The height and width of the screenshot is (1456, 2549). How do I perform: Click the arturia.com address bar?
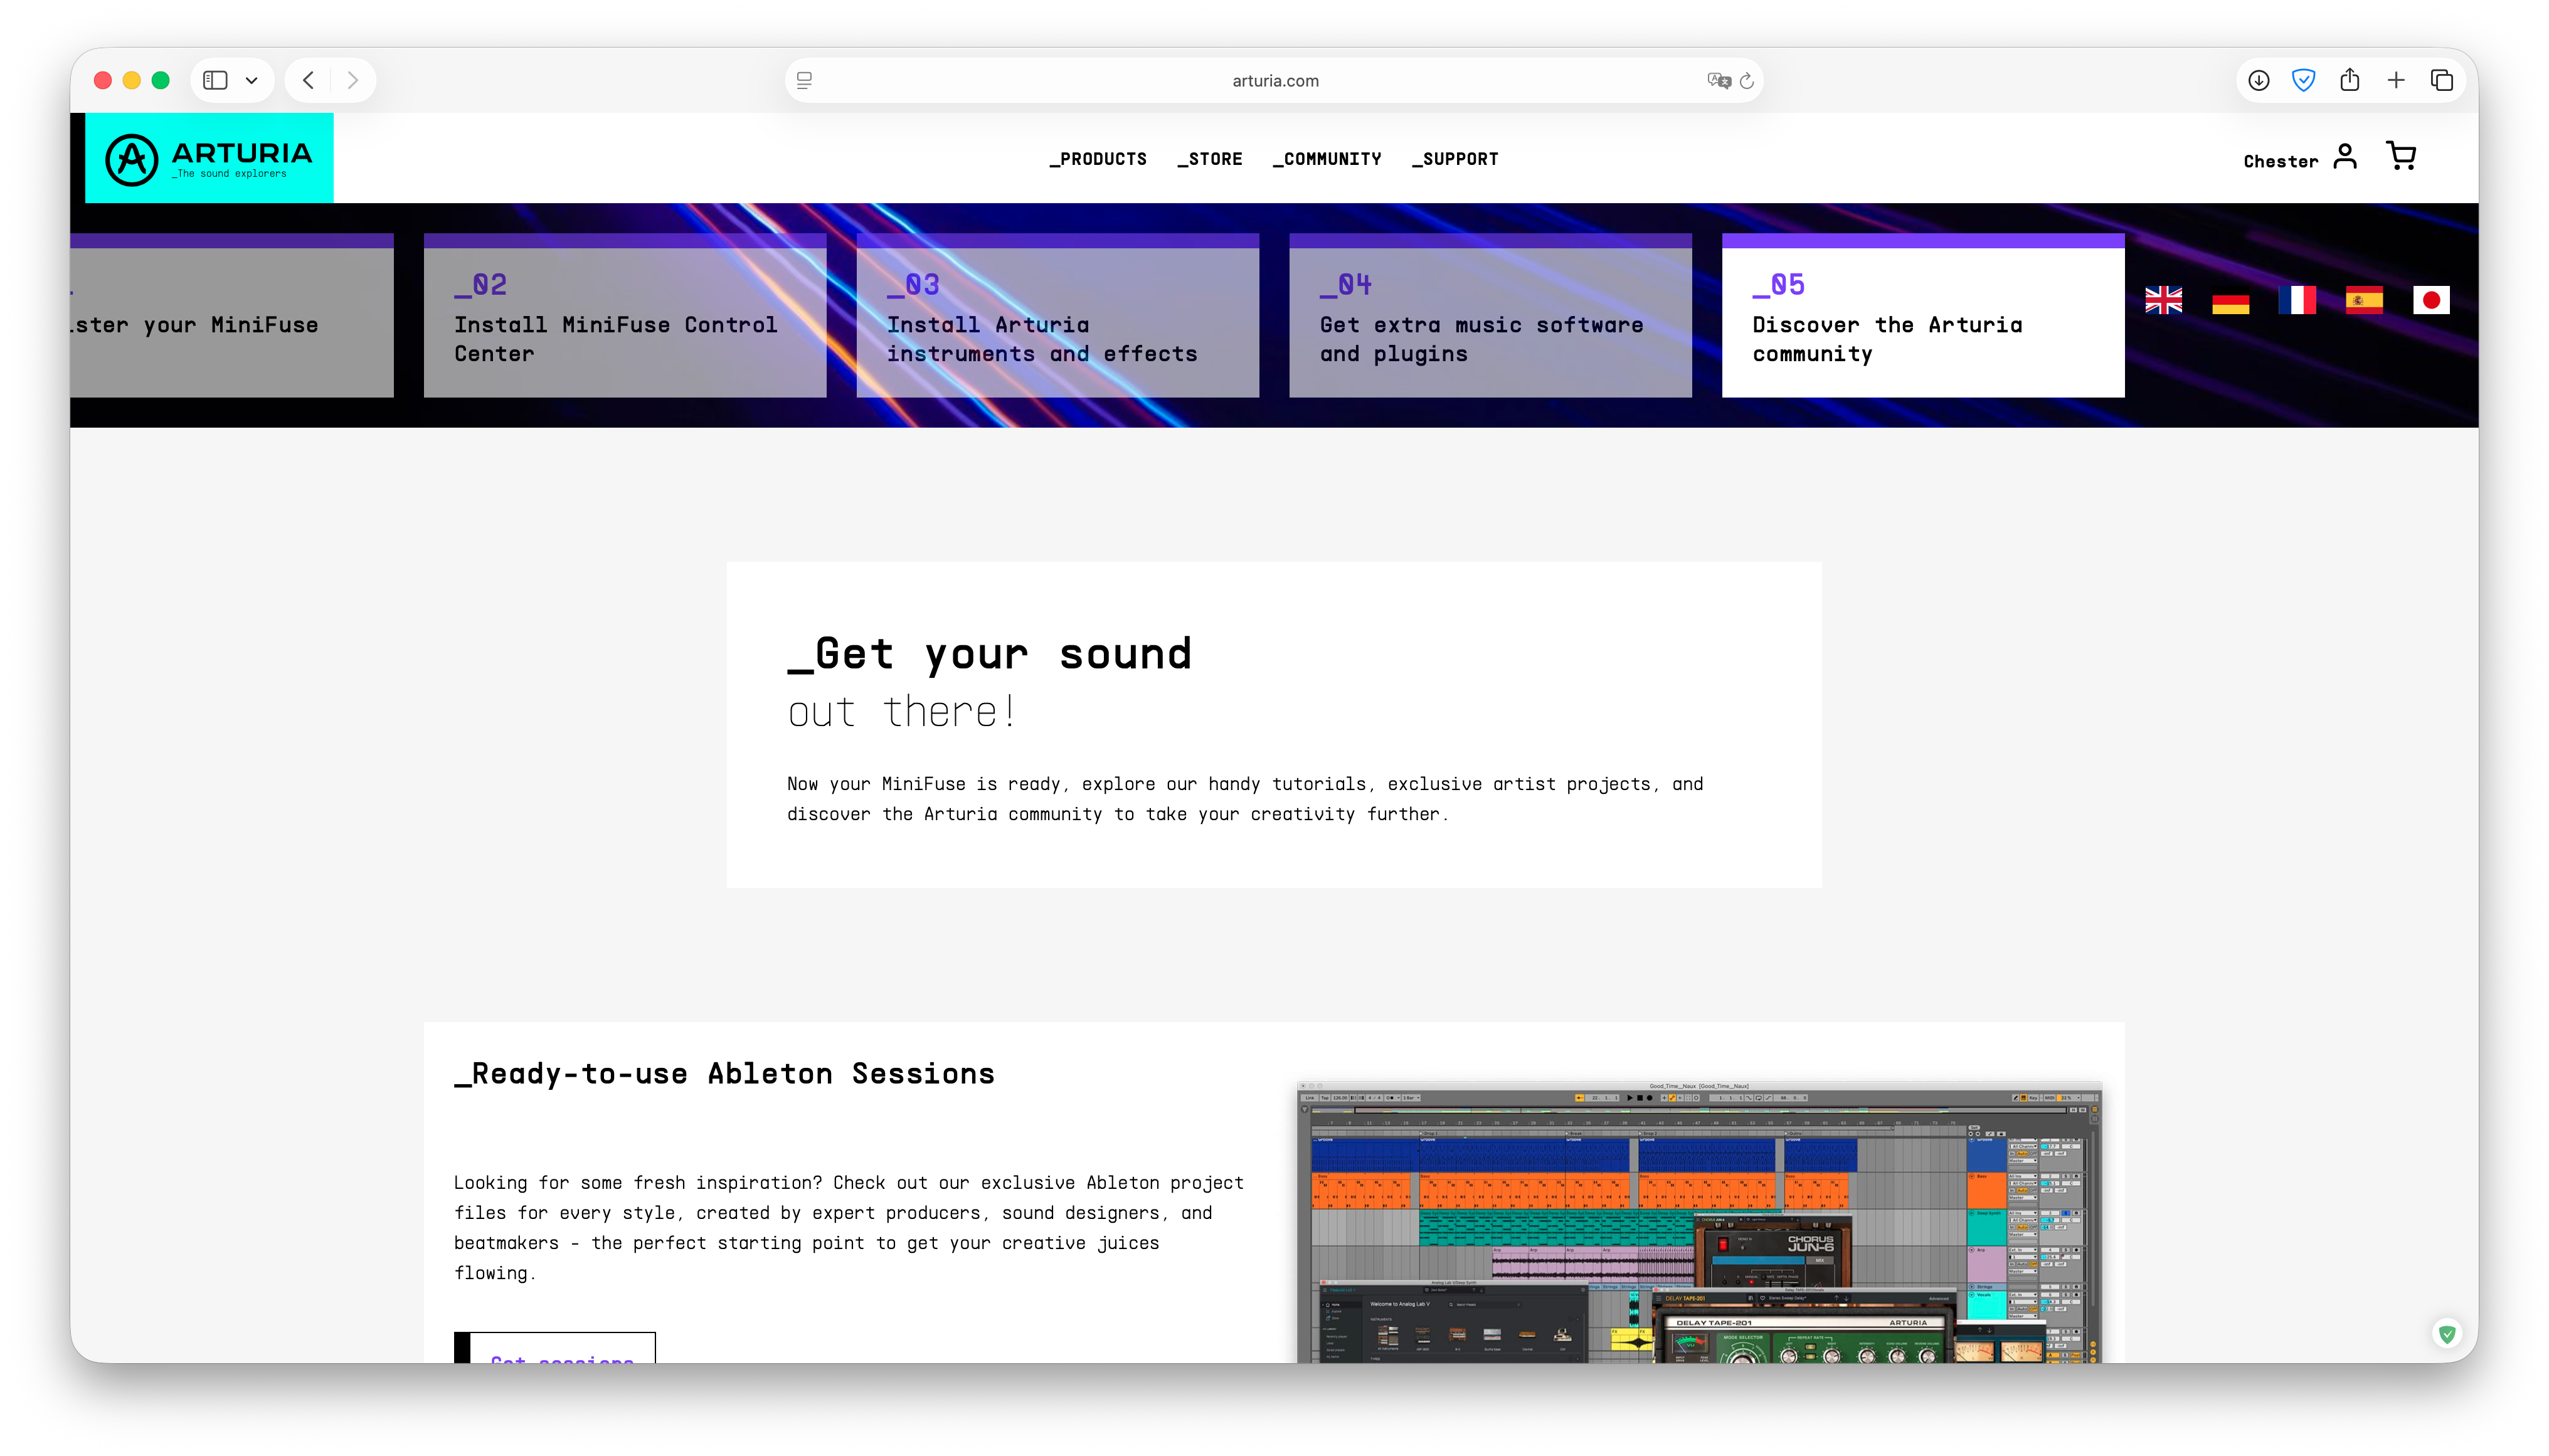(1274, 81)
